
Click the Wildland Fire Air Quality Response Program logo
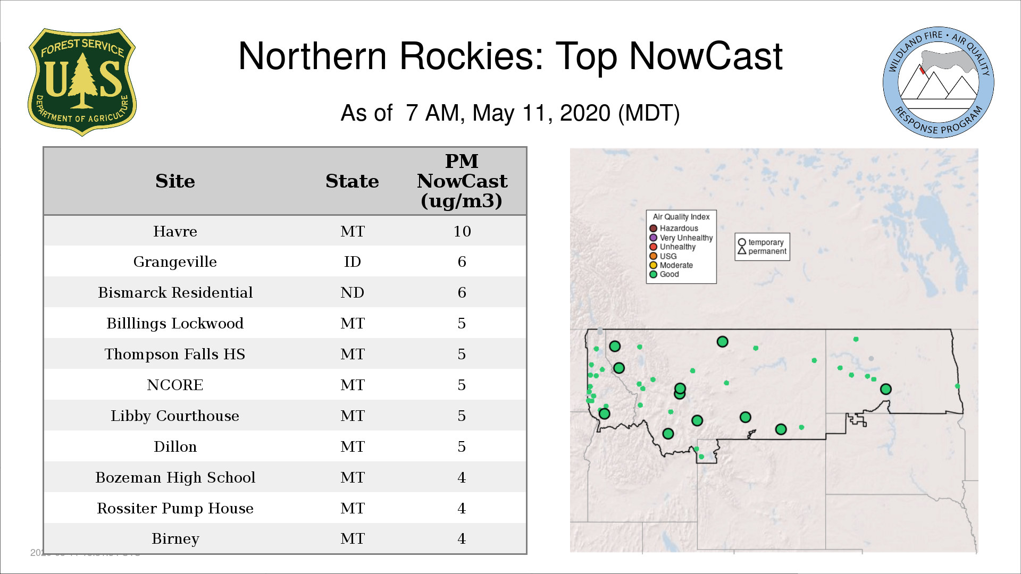[x=938, y=82]
